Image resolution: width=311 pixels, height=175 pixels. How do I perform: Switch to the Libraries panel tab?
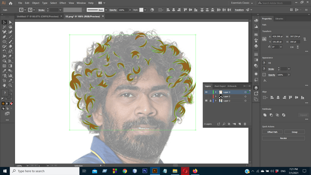(279, 18)
